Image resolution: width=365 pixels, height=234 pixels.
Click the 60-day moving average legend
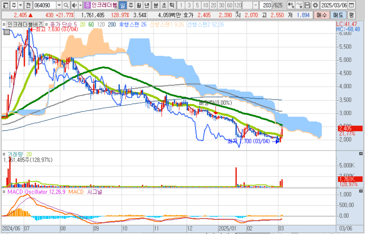click(91, 24)
